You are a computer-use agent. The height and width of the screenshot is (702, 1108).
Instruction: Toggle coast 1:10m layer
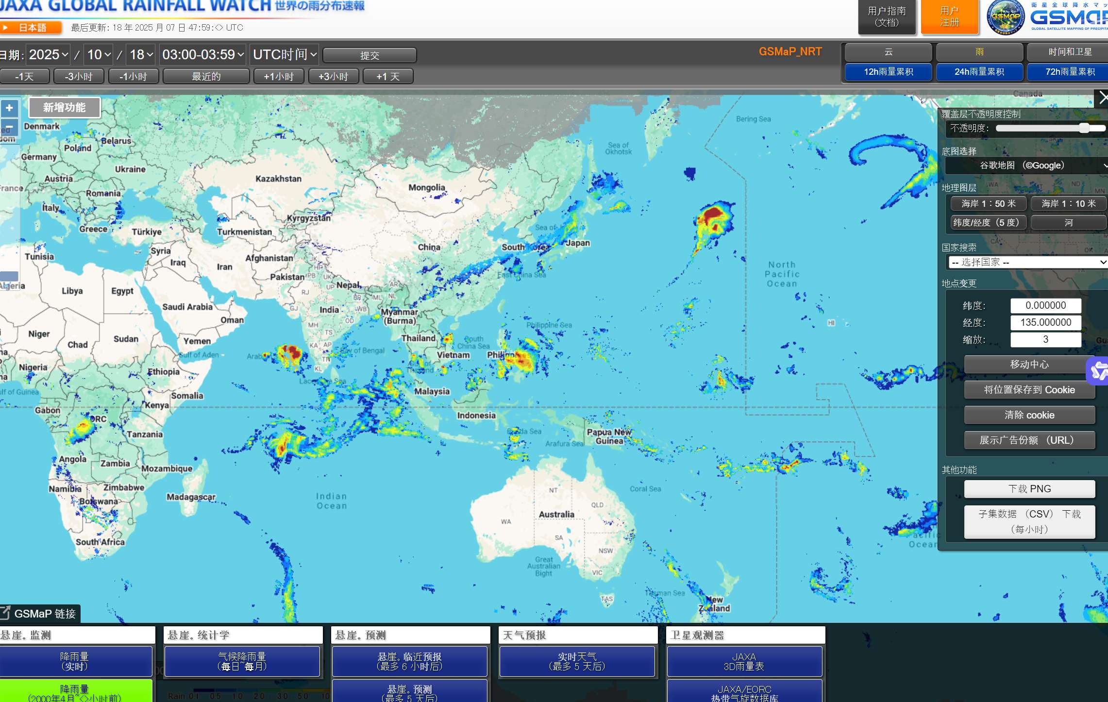click(x=1068, y=203)
